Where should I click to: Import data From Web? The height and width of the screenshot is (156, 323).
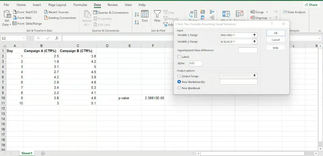click(22, 18)
